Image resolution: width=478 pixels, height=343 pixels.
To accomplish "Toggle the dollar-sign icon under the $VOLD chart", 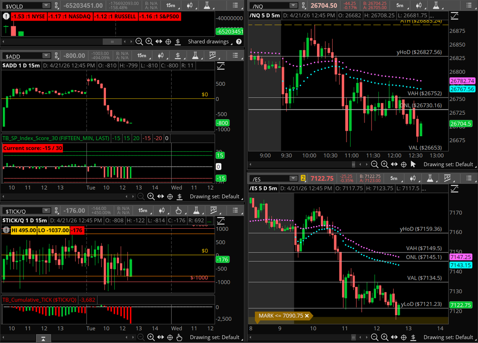I will (178, 41).
